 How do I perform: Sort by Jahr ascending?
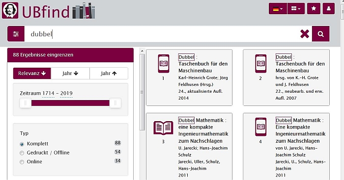[109, 74]
